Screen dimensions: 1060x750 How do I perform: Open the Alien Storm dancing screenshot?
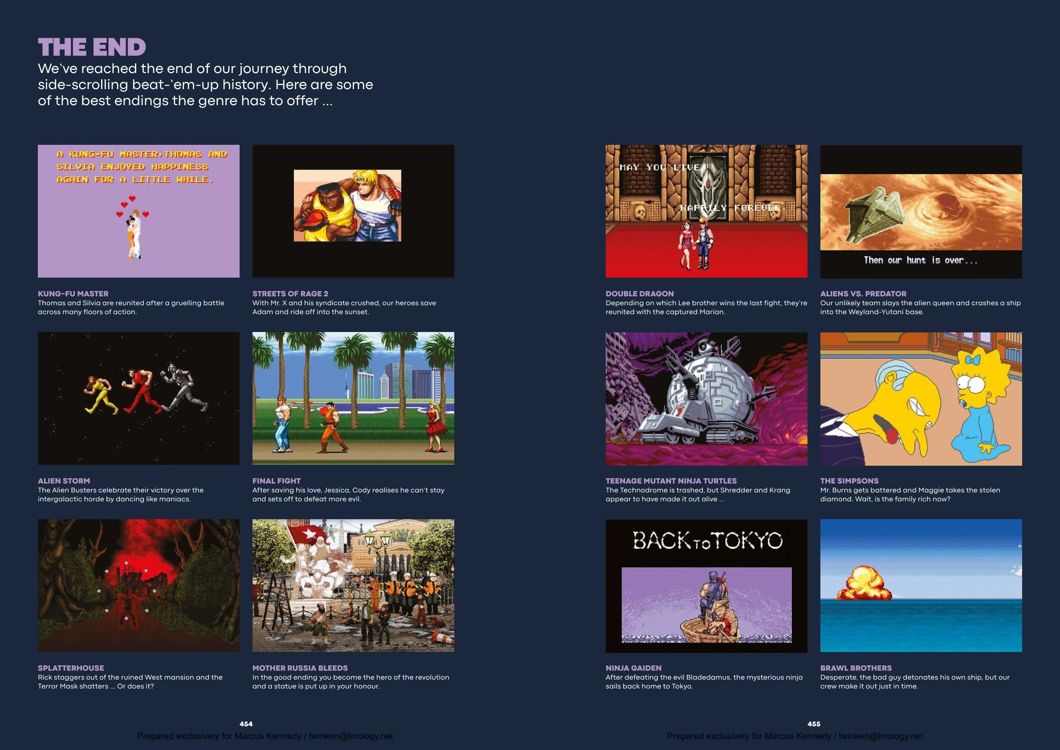click(139, 398)
